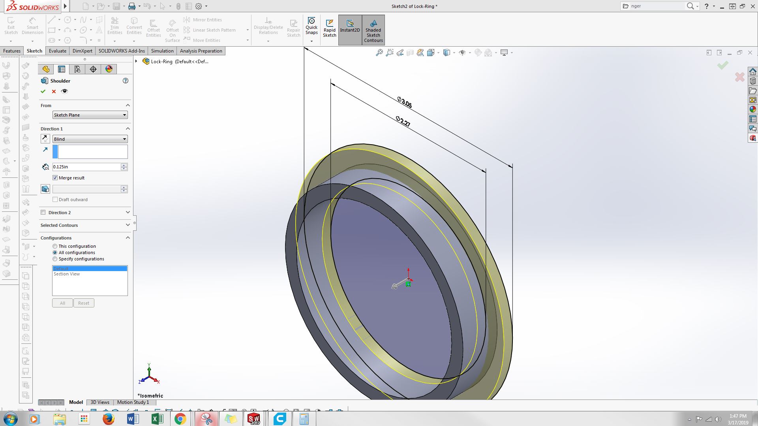This screenshot has height=426, width=758.
Task: Open the Quick Snaps tool
Action: [311, 26]
